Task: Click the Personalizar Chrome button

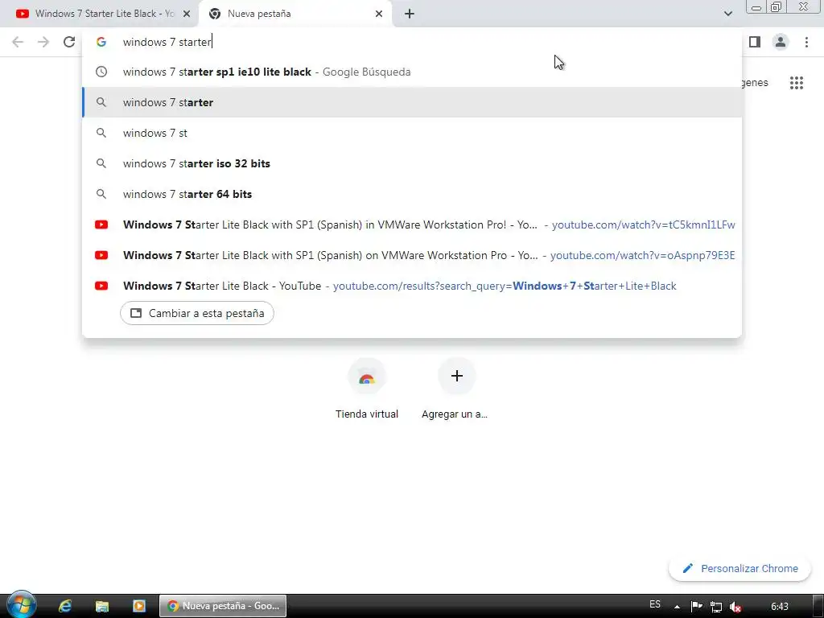Action: pos(740,569)
